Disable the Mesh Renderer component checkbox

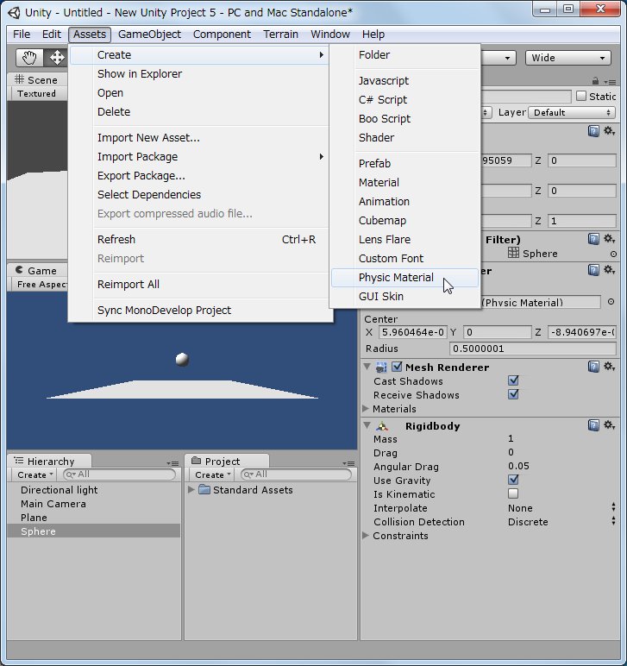[397, 367]
